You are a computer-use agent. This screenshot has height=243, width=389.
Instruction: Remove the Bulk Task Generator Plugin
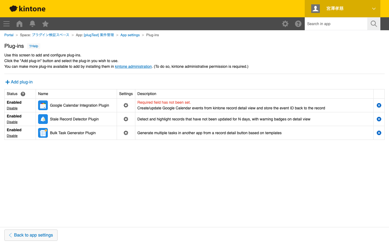point(379,133)
